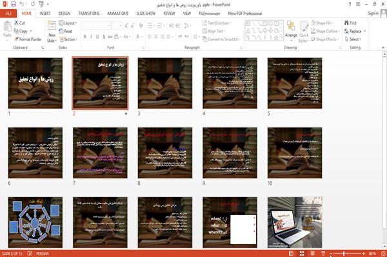Click Clear All Formatting icon
The height and width of the screenshot is (257, 387).
141,25
